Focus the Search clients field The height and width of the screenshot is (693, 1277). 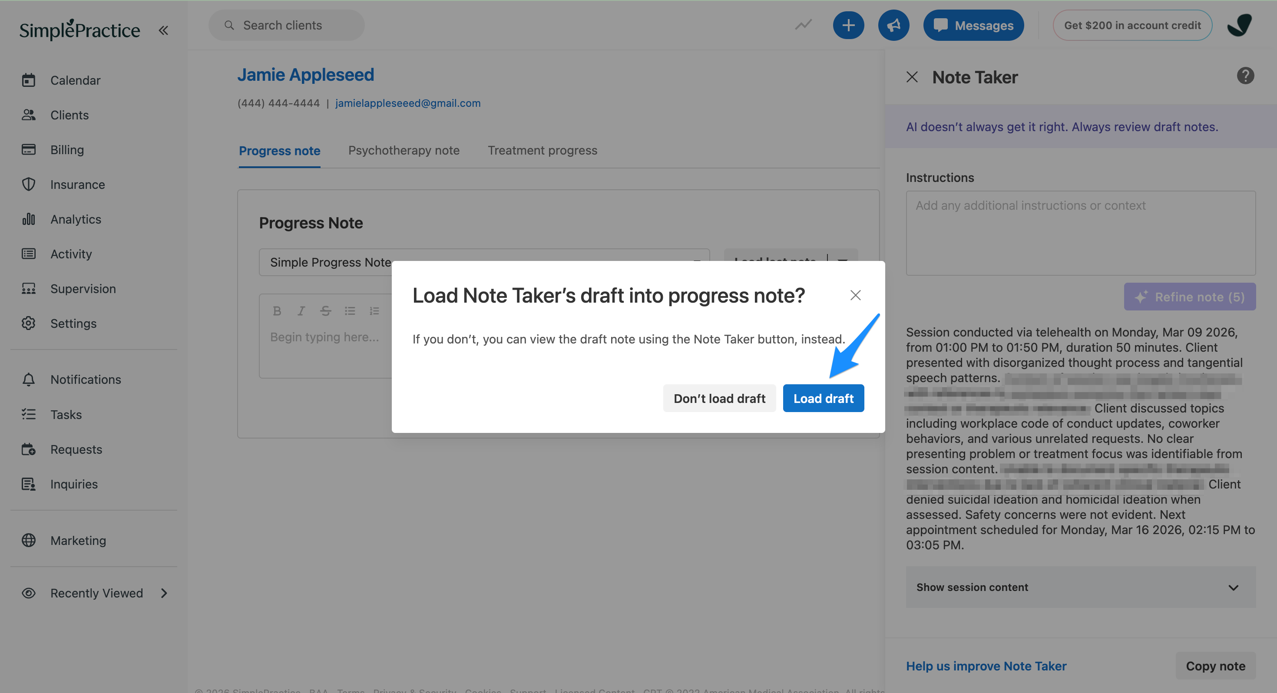pyautogui.click(x=287, y=25)
